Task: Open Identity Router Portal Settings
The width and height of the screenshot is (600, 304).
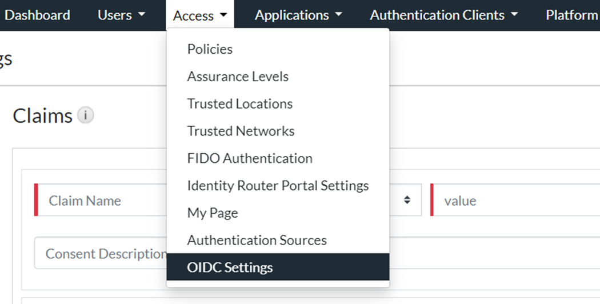Action: point(278,186)
